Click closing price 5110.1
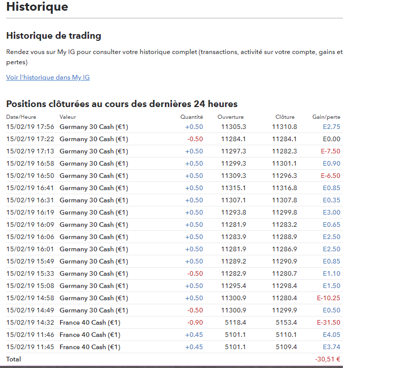 [x=286, y=334]
